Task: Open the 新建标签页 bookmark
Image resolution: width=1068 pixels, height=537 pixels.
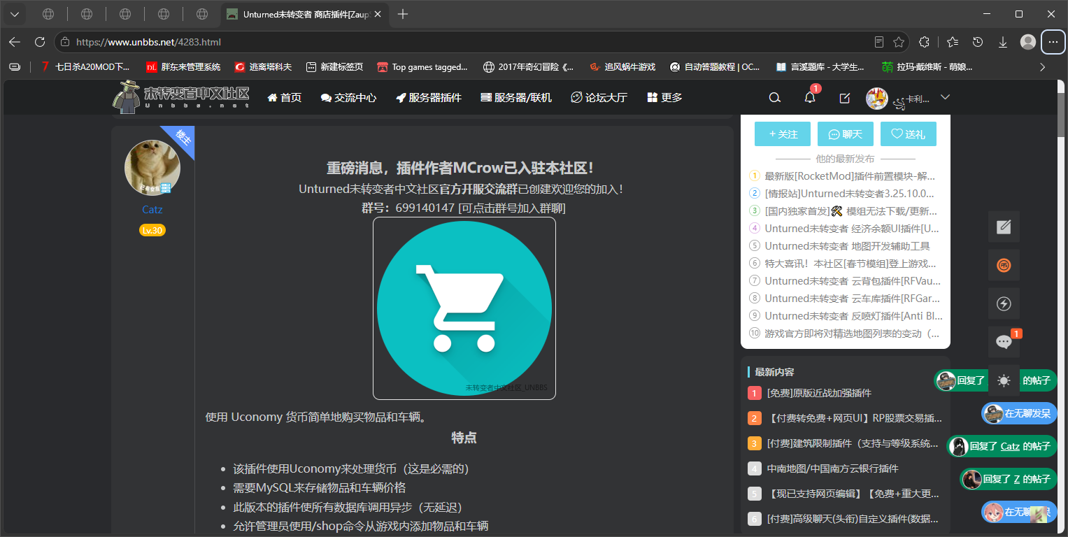Action: pos(334,67)
